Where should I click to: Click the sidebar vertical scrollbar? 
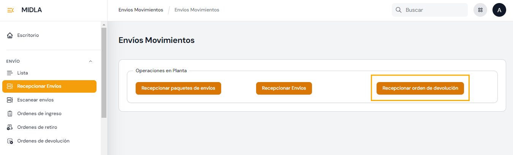[x=104, y=72]
